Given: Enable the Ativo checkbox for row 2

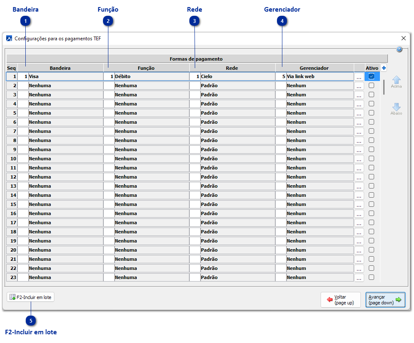Looking at the screenshot, I should click(x=371, y=86).
